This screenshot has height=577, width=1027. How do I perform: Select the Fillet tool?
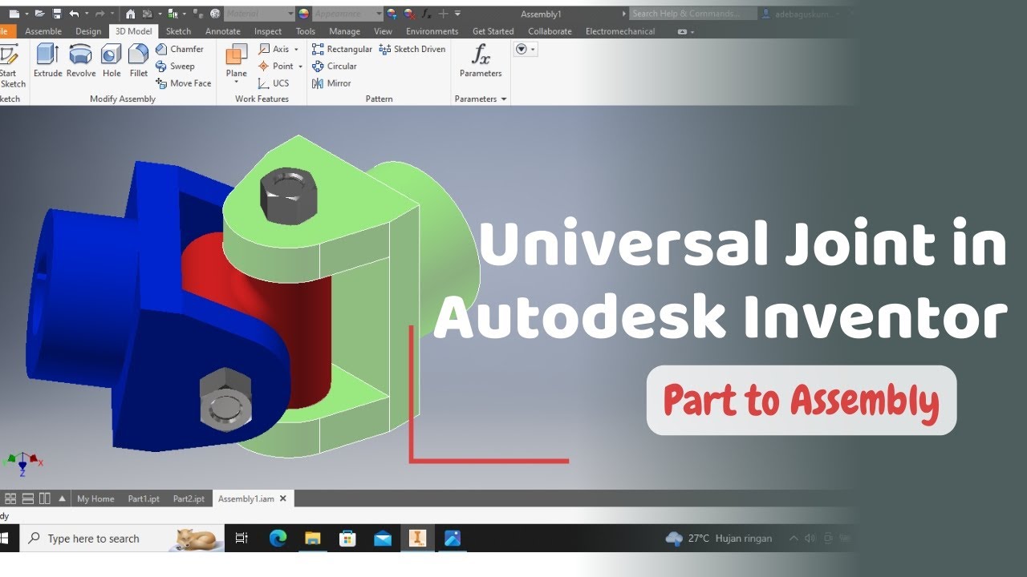pyautogui.click(x=139, y=61)
